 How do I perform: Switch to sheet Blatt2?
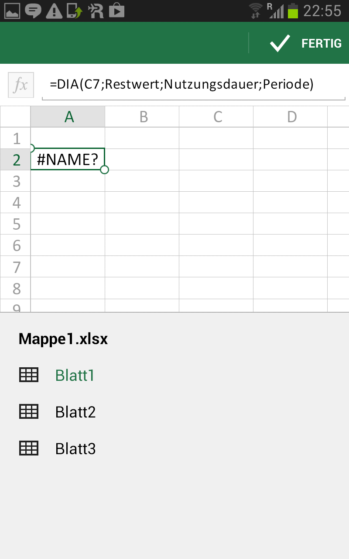pyautogui.click(x=75, y=412)
